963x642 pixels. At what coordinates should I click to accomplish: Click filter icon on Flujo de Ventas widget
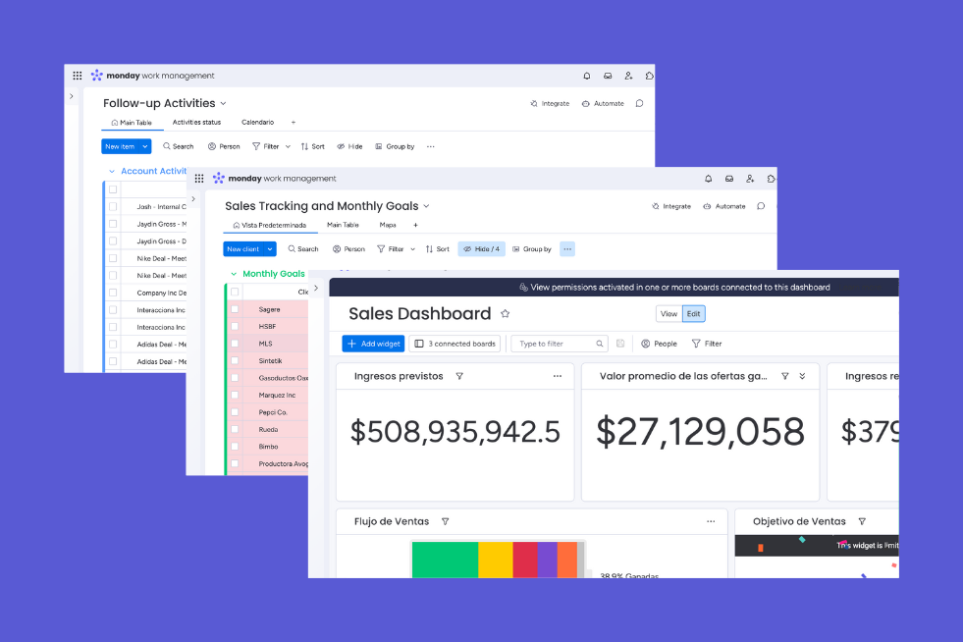coord(446,521)
